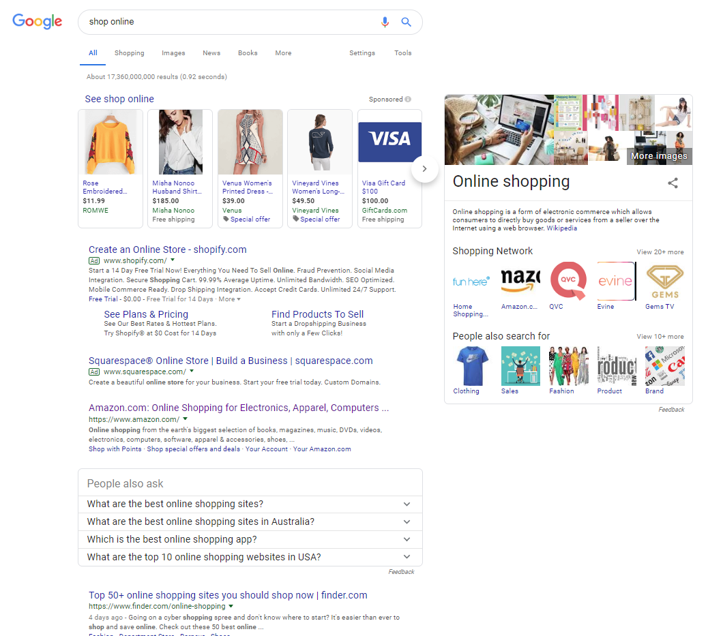
Task: Send Feedback on the knowledge panel
Action: (x=671, y=410)
